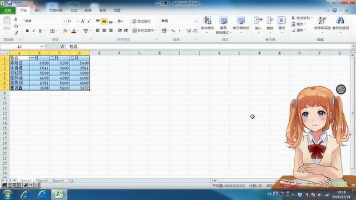356x200 pixels.
Task: Toggle highlighted Middle Align button
Action: click(x=104, y=21)
